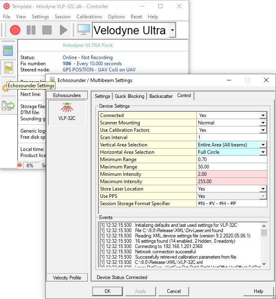276x299 pixels.
Task: Open the Velodyne Ultra device dropdown
Action: coord(172,30)
